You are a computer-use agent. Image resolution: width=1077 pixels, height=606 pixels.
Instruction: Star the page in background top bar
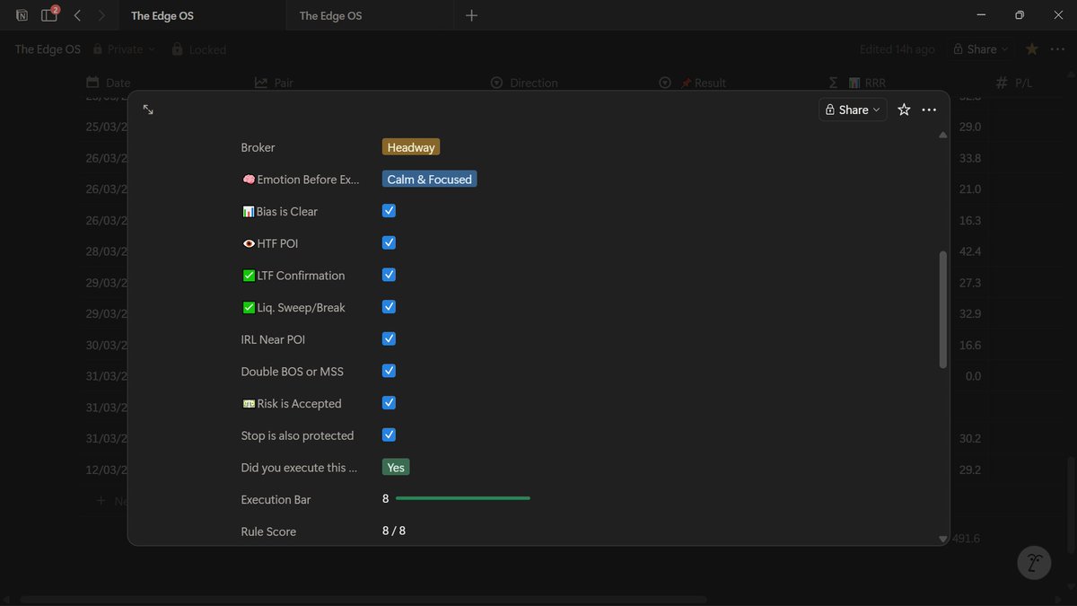tap(1032, 49)
